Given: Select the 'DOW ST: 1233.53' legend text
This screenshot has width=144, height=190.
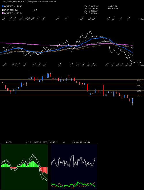Looking at the screenshot, I should (x=13, y=6).
